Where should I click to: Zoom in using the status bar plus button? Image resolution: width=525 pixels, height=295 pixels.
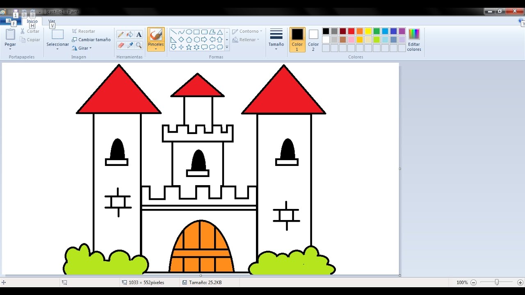[x=520, y=282]
